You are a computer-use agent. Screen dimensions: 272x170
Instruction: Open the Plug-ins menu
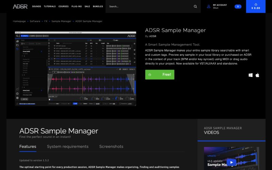click(76, 6)
